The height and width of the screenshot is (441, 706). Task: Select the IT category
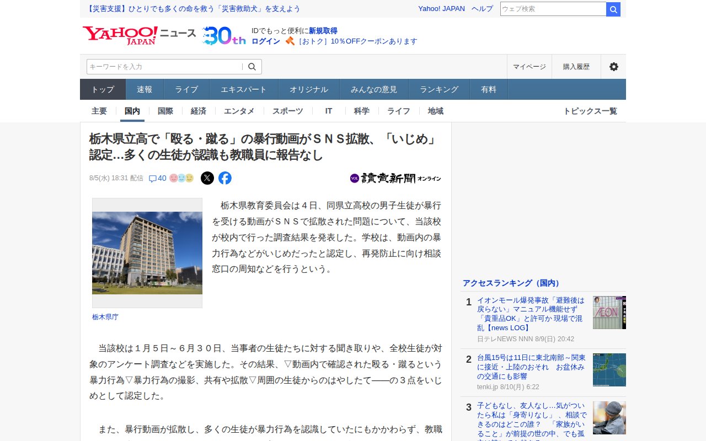click(x=329, y=111)
